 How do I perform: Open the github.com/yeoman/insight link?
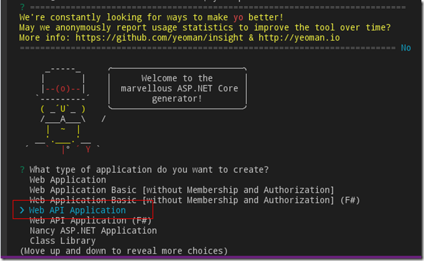point(159,37)
